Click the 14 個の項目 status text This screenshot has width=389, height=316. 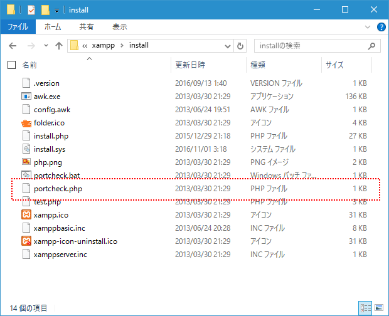[28, 308]
